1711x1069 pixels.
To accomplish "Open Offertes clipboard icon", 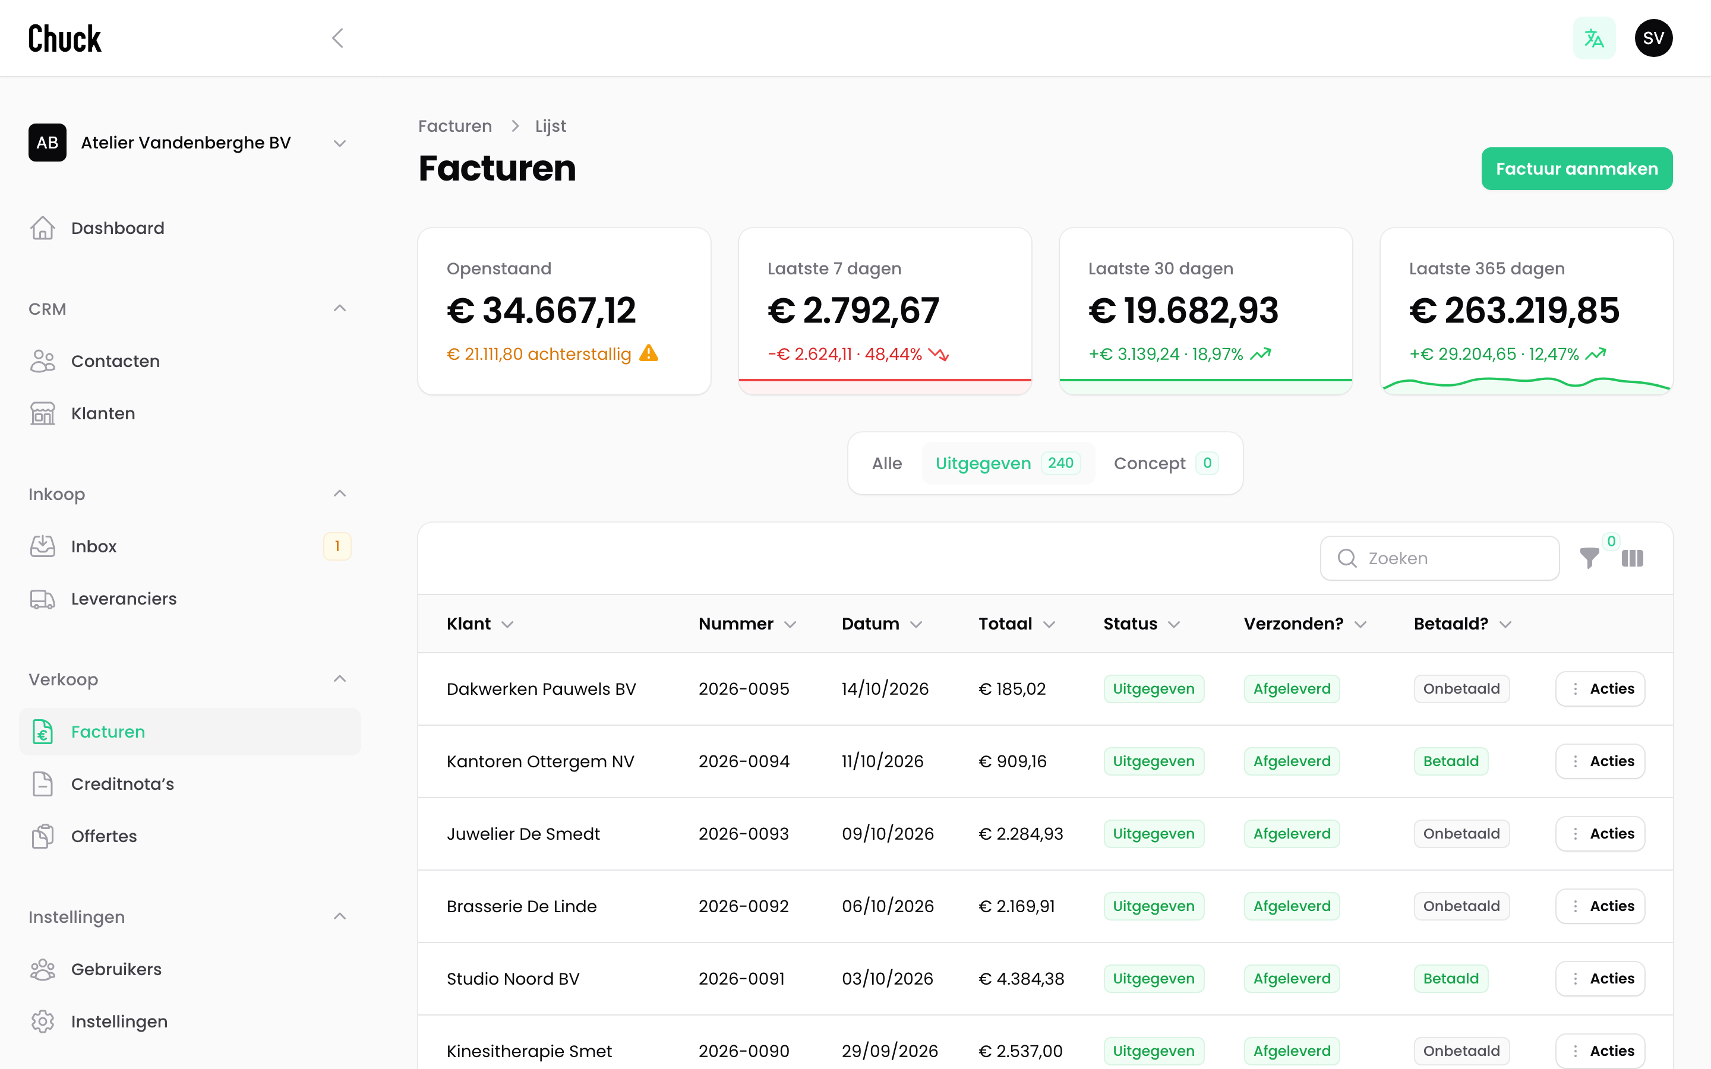I will (42, 836).
